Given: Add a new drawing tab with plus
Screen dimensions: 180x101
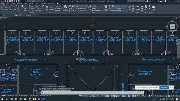Looking at the screenshot, I should point(38,15).
